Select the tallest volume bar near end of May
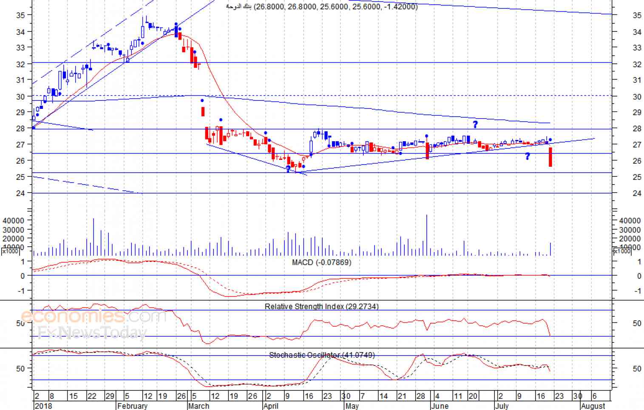The width and height of the screenshot is (644, 410). [426, 235]
